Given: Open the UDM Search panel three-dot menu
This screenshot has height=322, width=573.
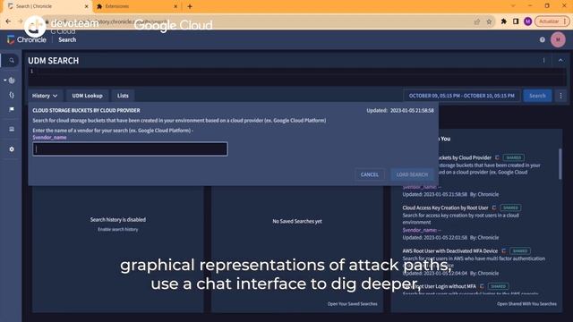Looking at the screenshot, I should tap(543, 61).
